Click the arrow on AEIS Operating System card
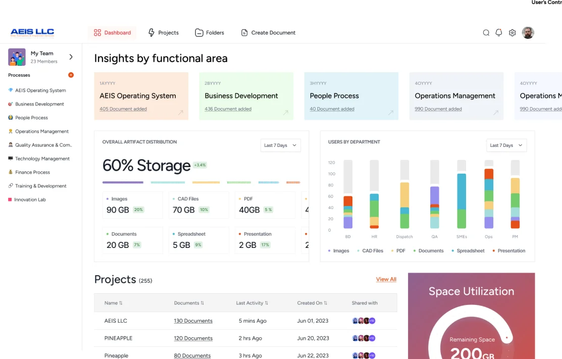The height and width of the screenshot is (359, 562). [x=180, y=113]
